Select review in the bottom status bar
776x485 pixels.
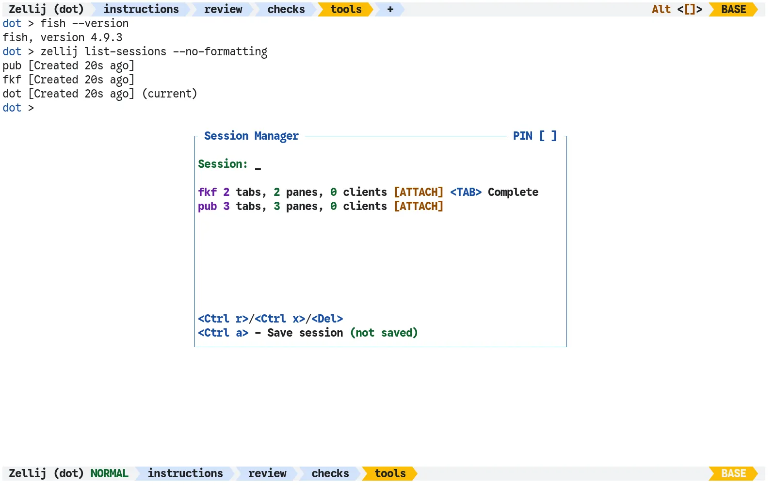click(267, 473)
